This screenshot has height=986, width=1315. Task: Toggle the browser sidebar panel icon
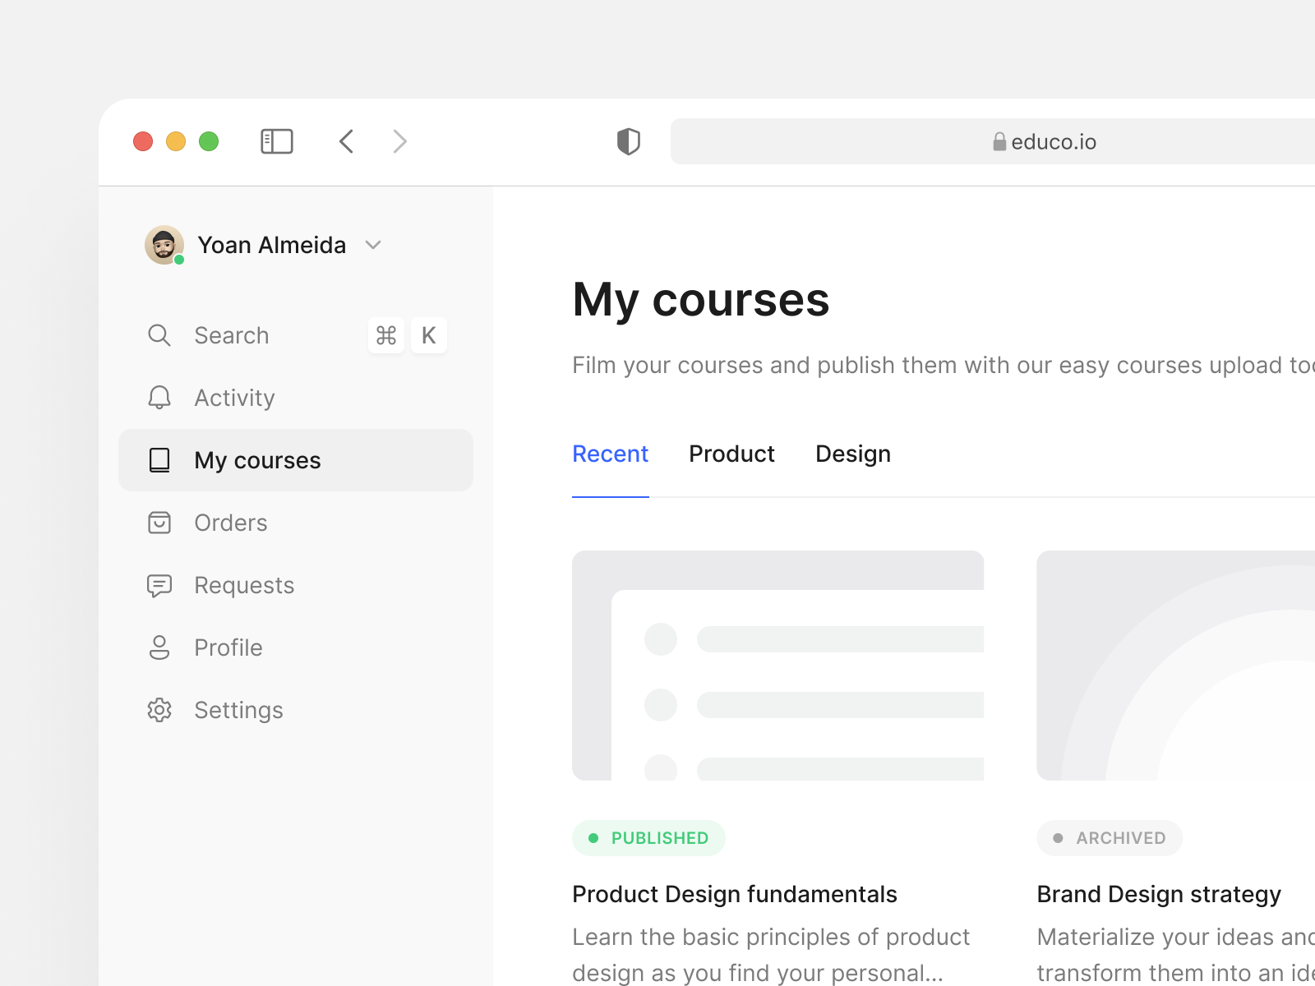pyautogui.click(x=277, y=141)
